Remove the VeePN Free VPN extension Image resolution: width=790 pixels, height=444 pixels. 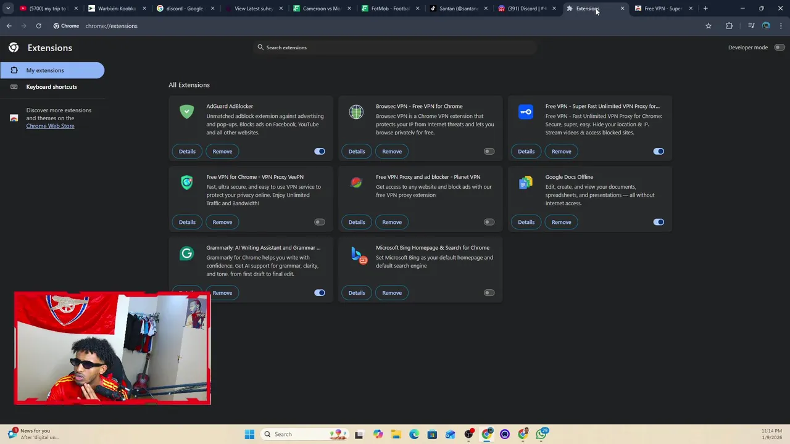click(x=222, y=222)
